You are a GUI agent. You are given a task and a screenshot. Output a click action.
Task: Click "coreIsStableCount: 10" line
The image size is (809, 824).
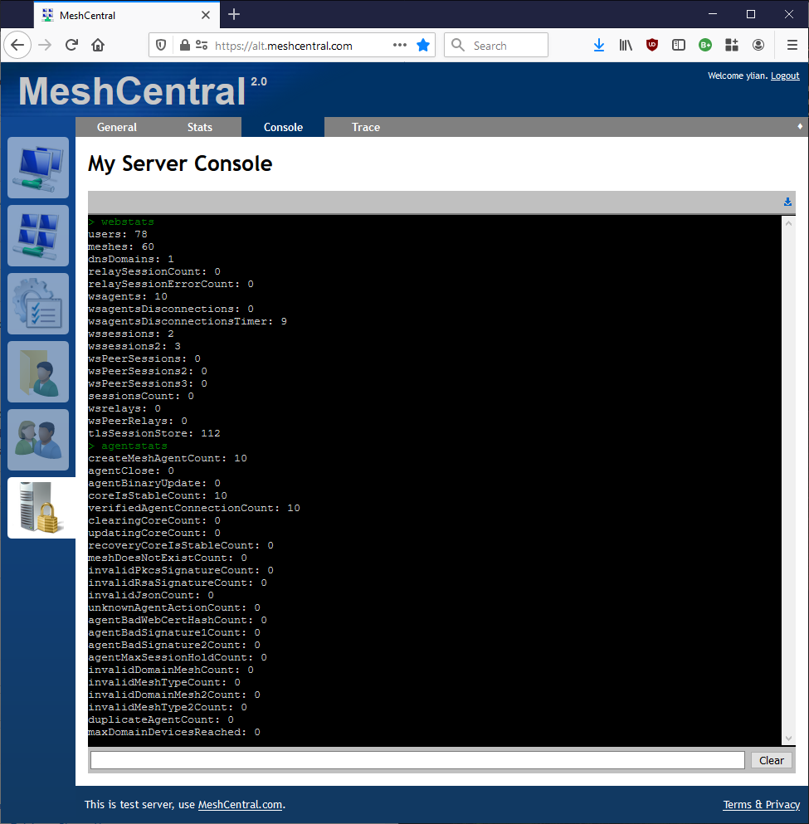click(157, 495)
